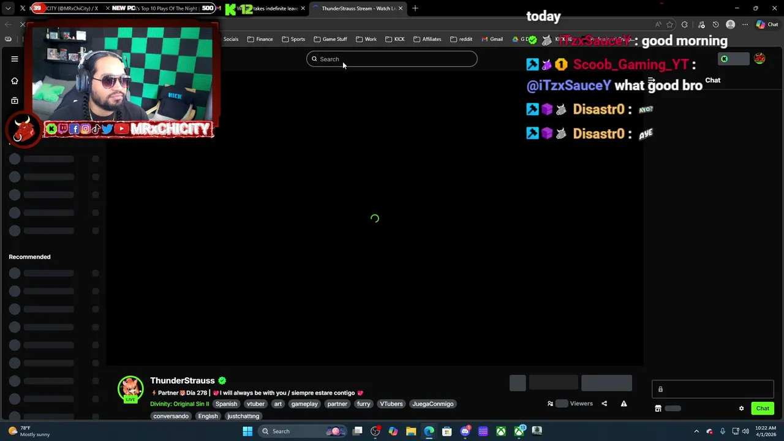Select the VTubers tag
784x441 pixels.
click(391, 404)
